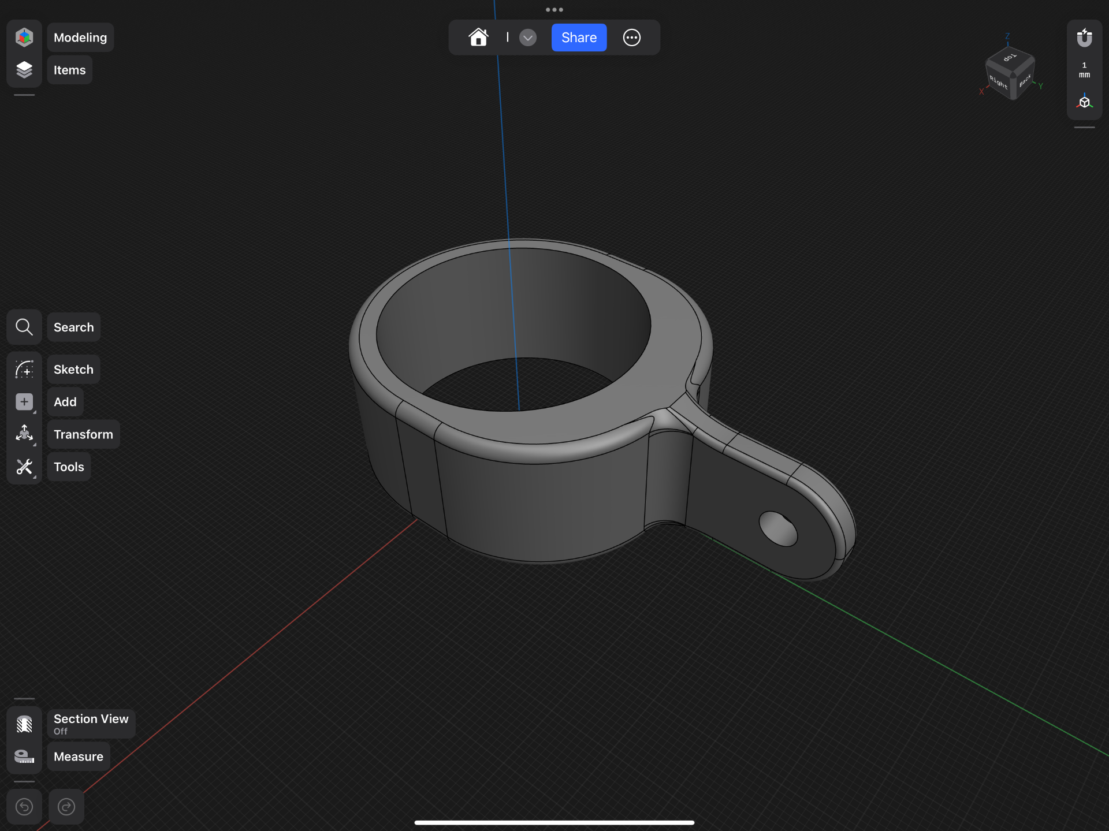Click the Items label button
Image resolution: width=1109 pixels, height=831 pixels.
[69, 70]
